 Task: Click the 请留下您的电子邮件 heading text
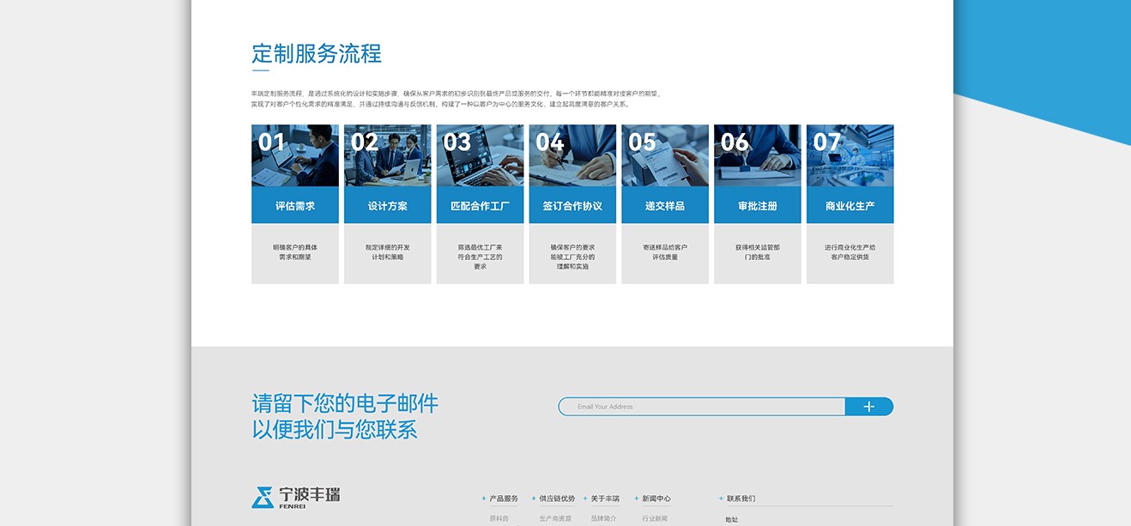[x=345, y=403]
